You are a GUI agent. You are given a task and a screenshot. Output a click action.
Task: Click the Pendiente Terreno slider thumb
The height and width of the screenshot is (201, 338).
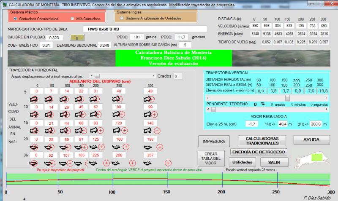tap(213, 110)
